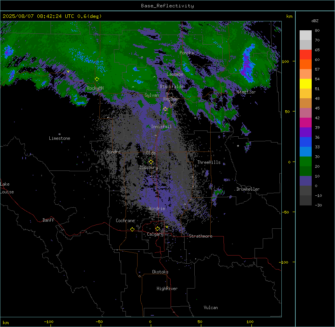Click the asterisk marker above Limestone
This screenshot has width=335, height=327.
tap(59, 134)
